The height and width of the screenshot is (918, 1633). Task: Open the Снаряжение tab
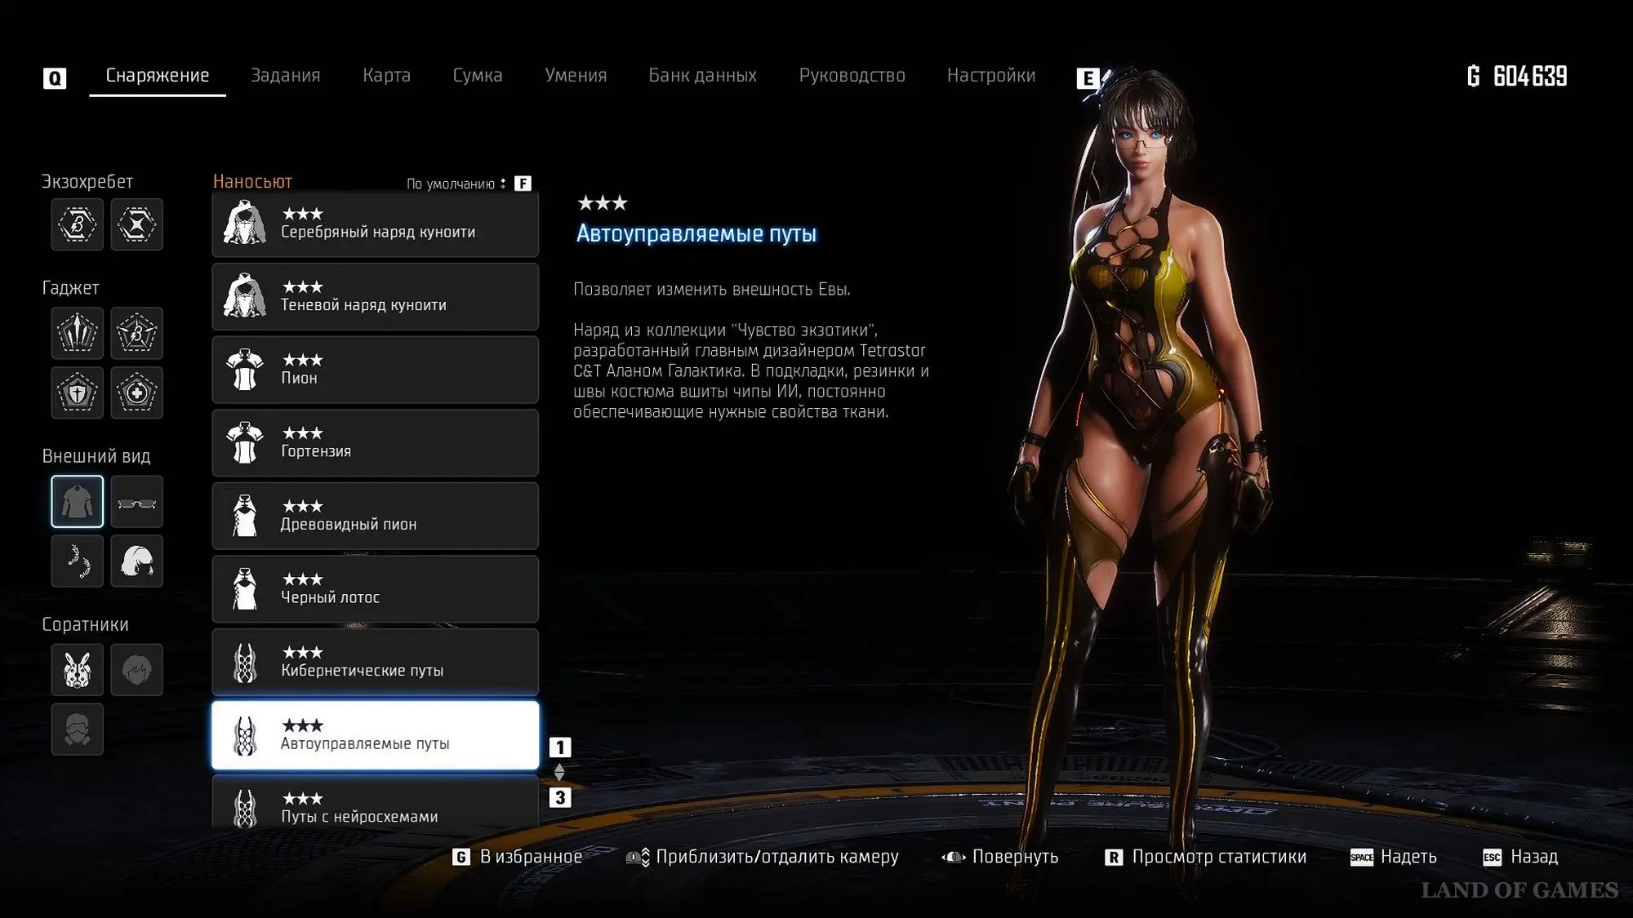coord(158,75)
